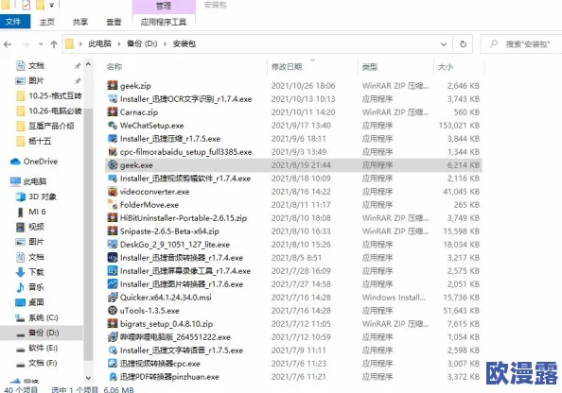
Task: Click the Snipaste zip archive icon
Action: click(113, 231)
